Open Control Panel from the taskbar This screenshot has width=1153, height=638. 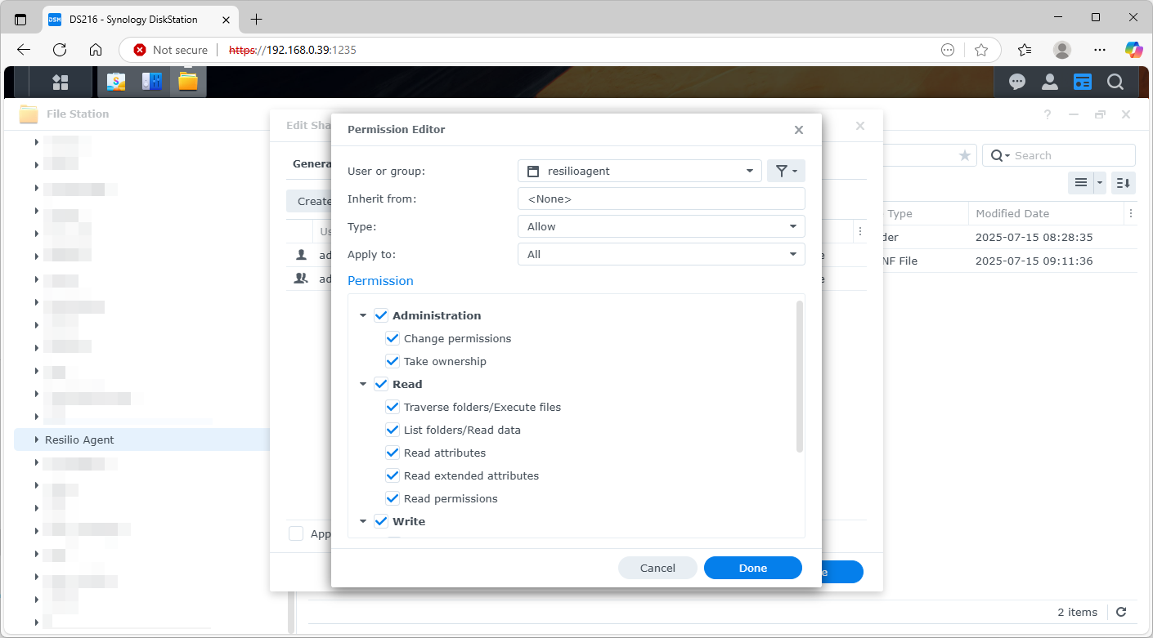pyautogui.click(x=152, y=82)
